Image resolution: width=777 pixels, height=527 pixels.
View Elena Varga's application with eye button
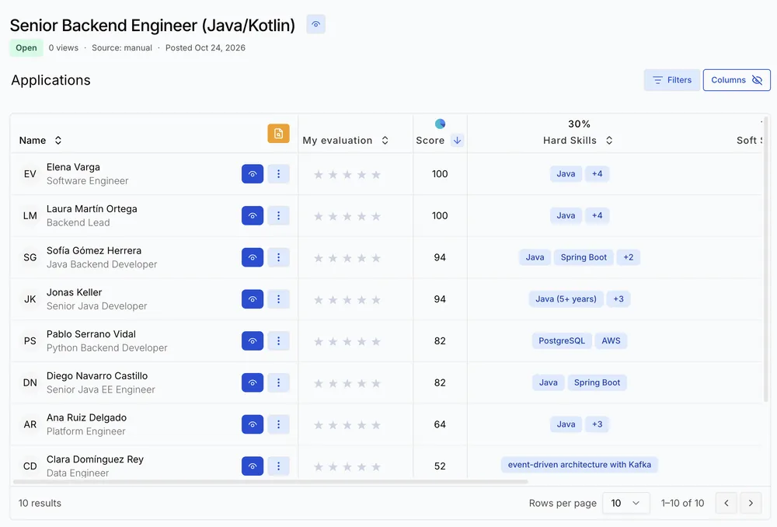pos(253,174)
